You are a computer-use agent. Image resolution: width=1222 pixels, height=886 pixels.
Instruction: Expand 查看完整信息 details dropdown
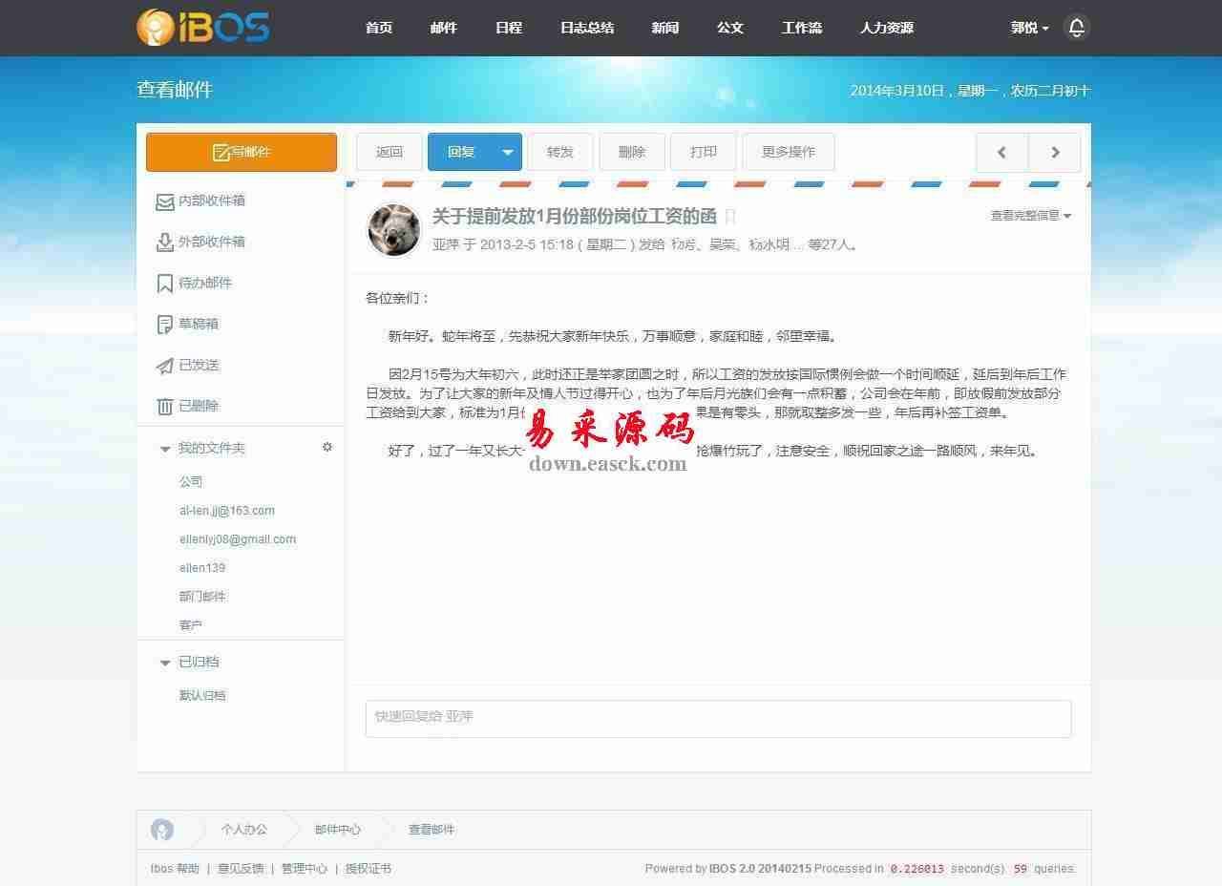coord(1030,216)
